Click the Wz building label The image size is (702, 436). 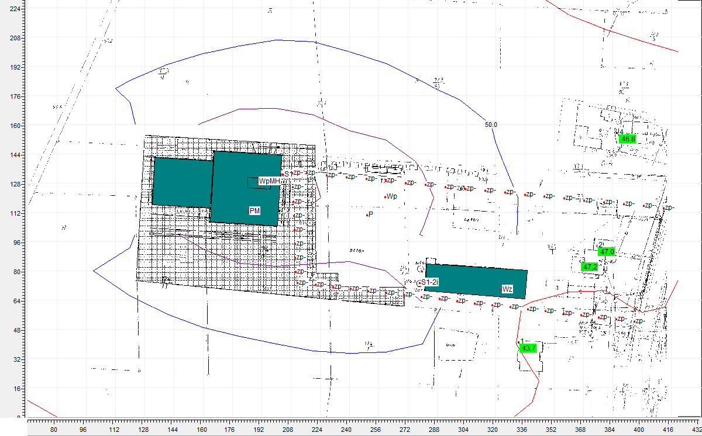point(507,289)
